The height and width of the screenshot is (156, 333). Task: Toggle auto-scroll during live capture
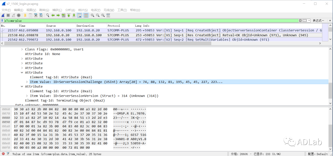pos(80,15)
